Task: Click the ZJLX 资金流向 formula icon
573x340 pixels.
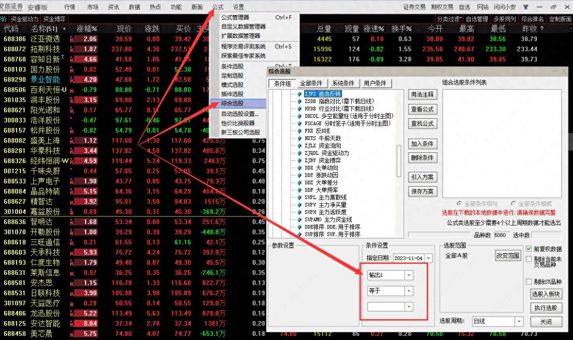Action: pos(299,146)
